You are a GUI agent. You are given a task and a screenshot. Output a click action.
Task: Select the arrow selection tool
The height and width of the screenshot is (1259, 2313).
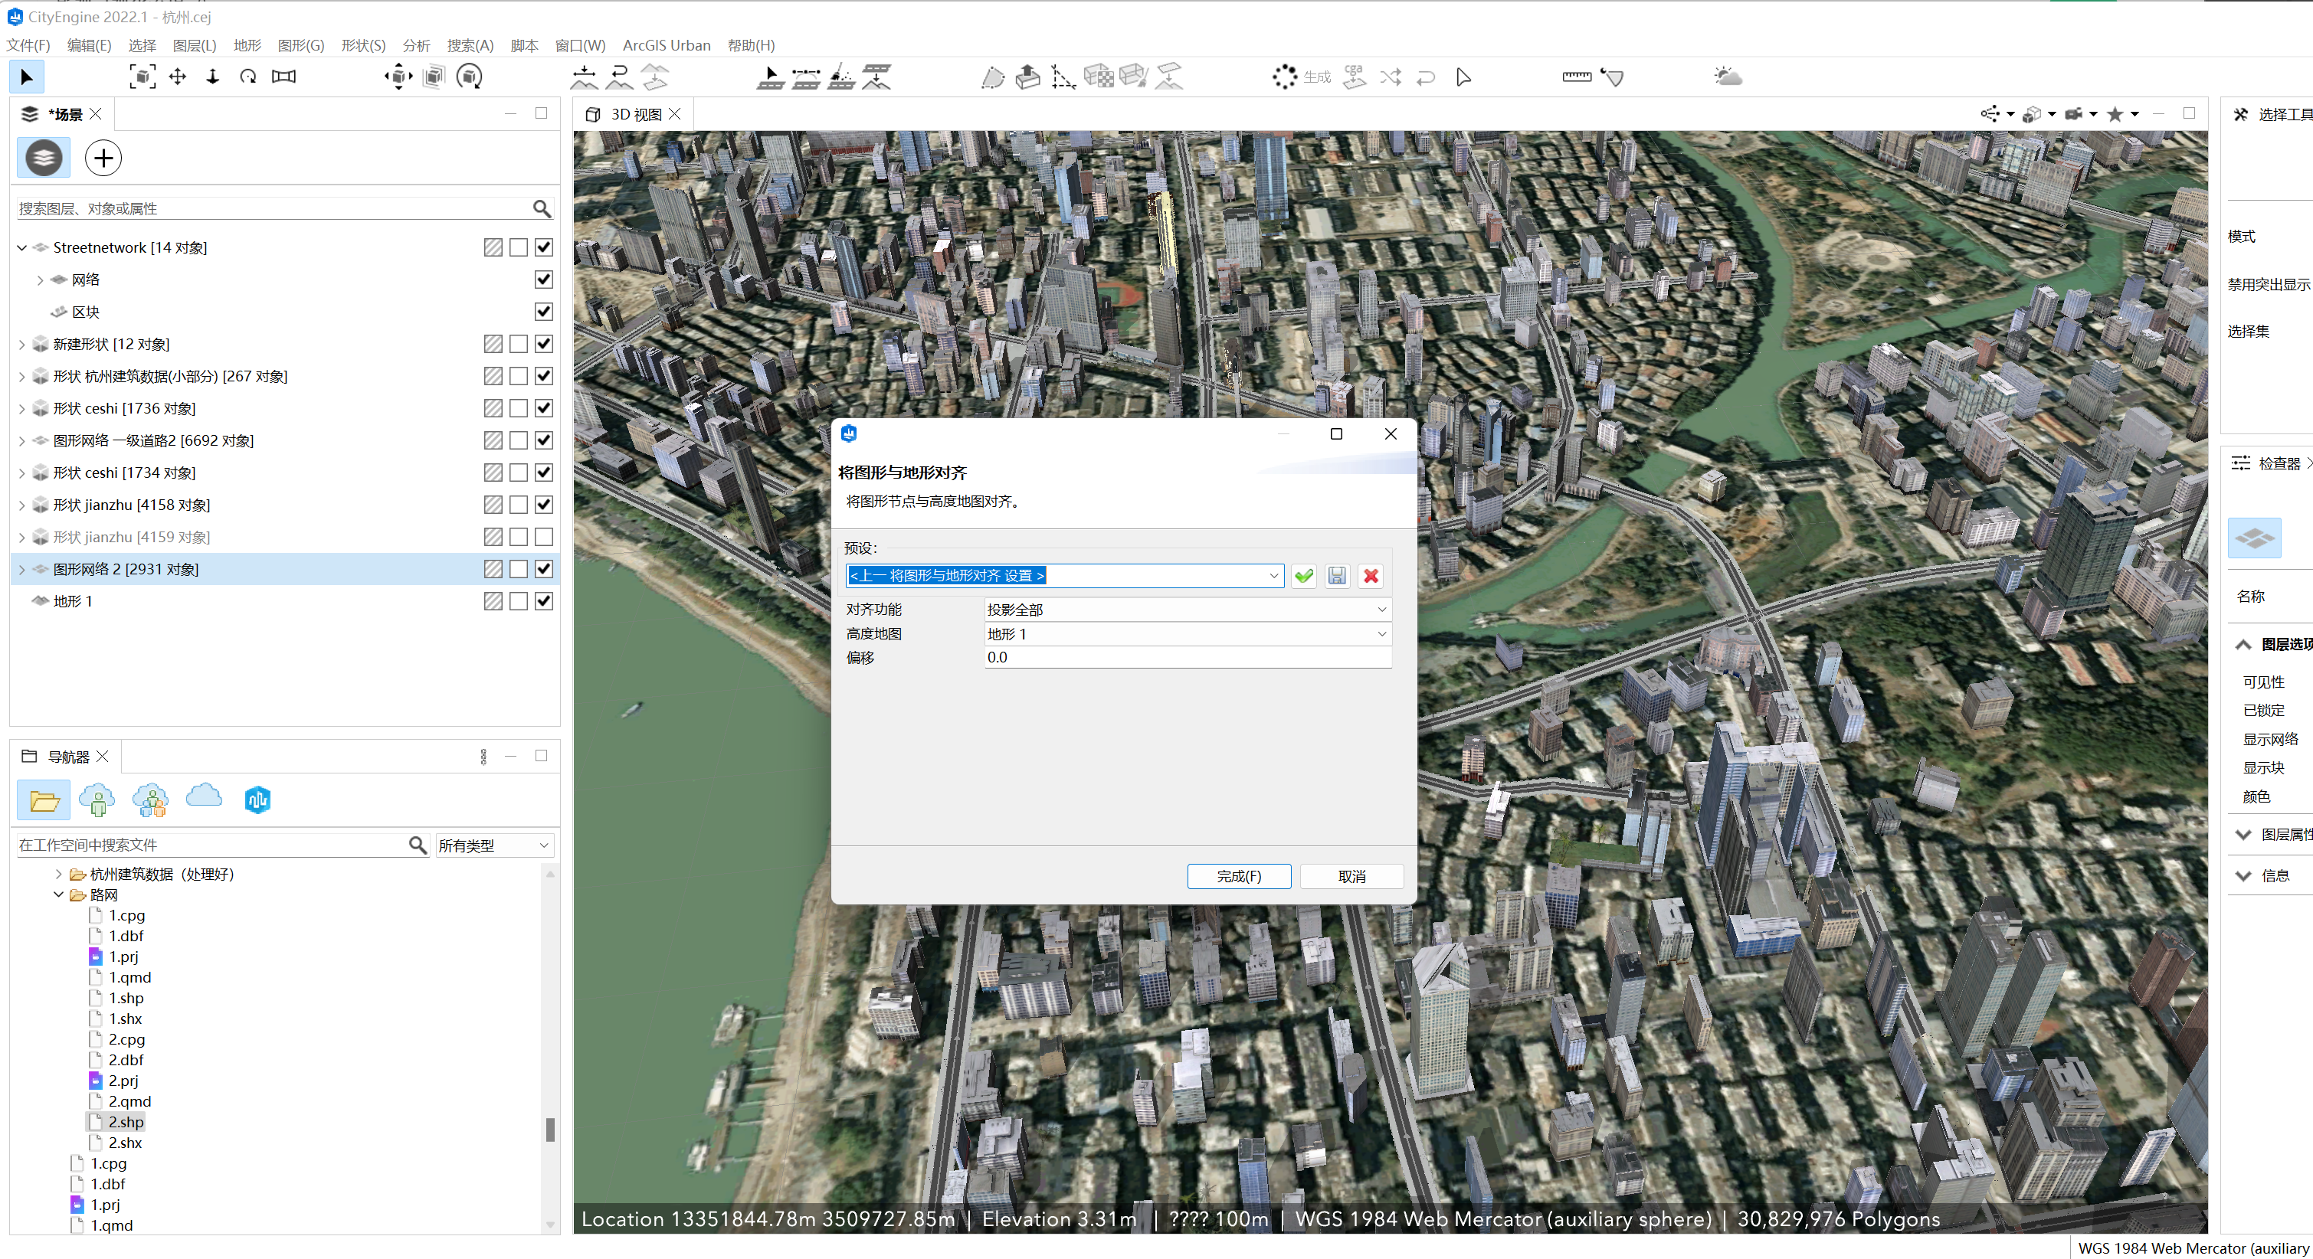[26, 77]
